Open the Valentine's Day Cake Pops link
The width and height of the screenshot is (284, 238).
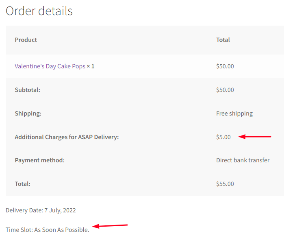point(50,66)
